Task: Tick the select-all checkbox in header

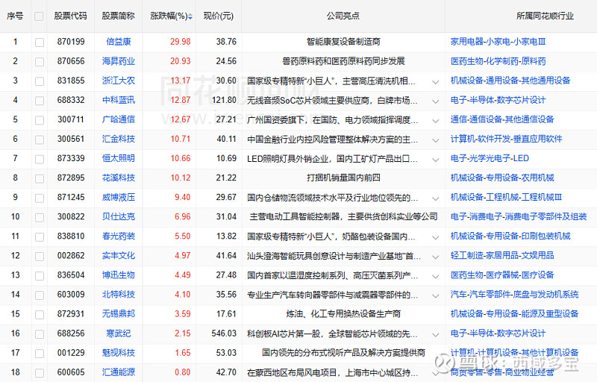Action: 39,16
